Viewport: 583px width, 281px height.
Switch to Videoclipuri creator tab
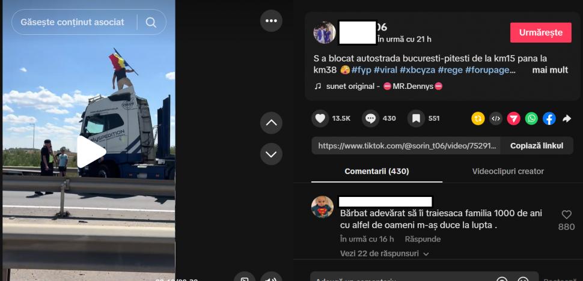coord(508,171)
